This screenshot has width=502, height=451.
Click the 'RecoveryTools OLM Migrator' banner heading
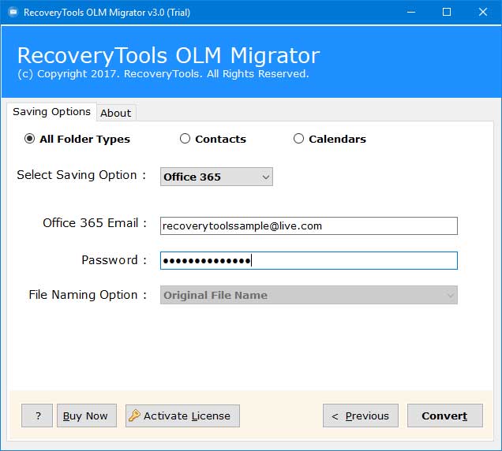click(169, 55)
